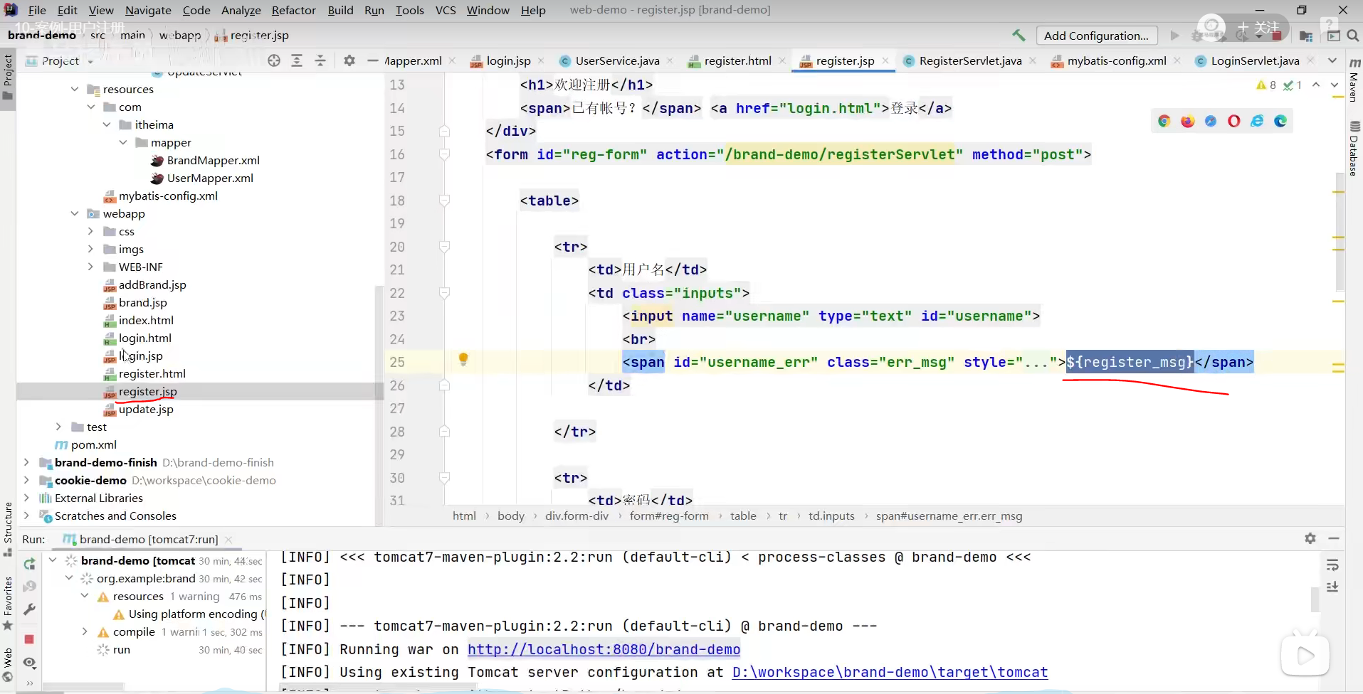Viewport: 1363px width, 694px height.
Task: Switch to the RegisterServlet.java tab
Action: (x=969, y=61)
